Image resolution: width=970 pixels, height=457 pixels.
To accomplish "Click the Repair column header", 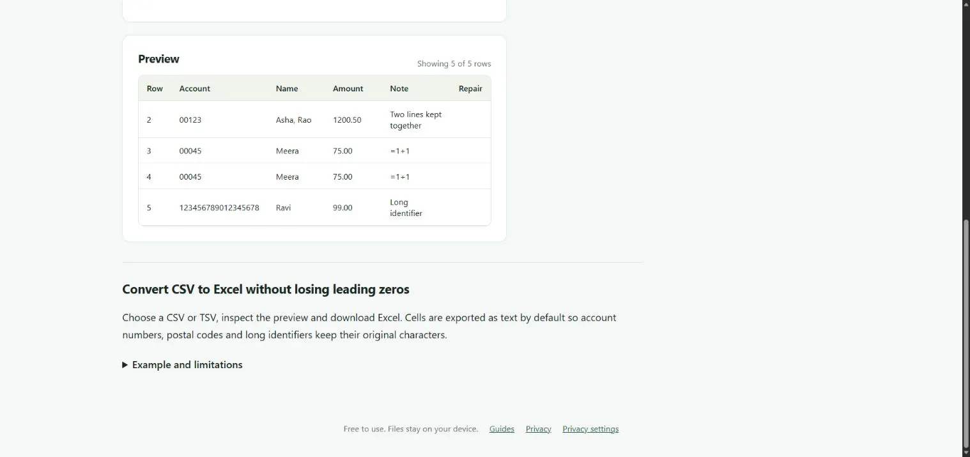I will pos(470,89).
